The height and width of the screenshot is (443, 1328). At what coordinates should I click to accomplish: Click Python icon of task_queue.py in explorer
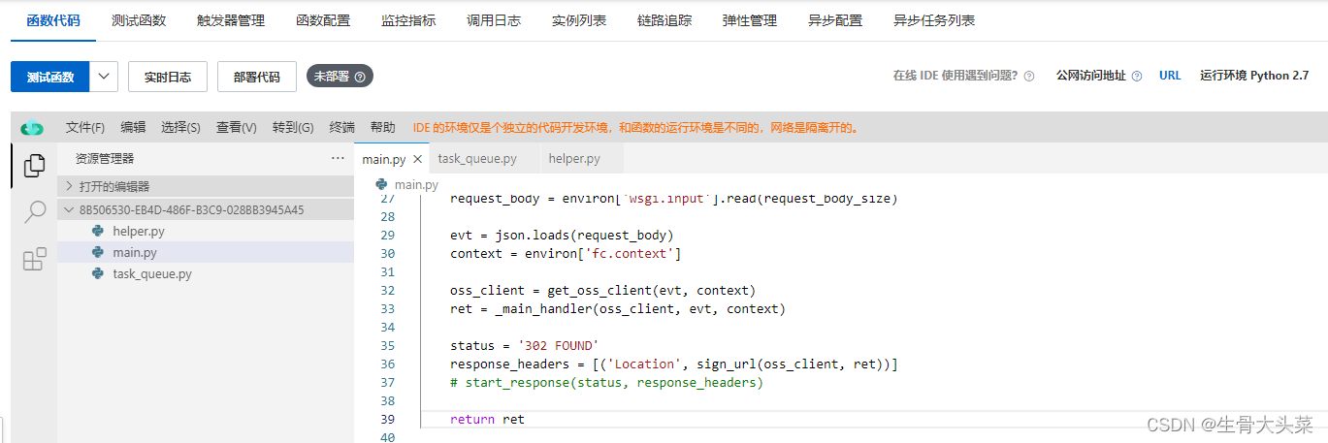(98, 274)
